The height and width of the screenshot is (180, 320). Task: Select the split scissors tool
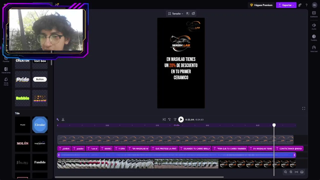pyautogui.click(x=63, y=119)
